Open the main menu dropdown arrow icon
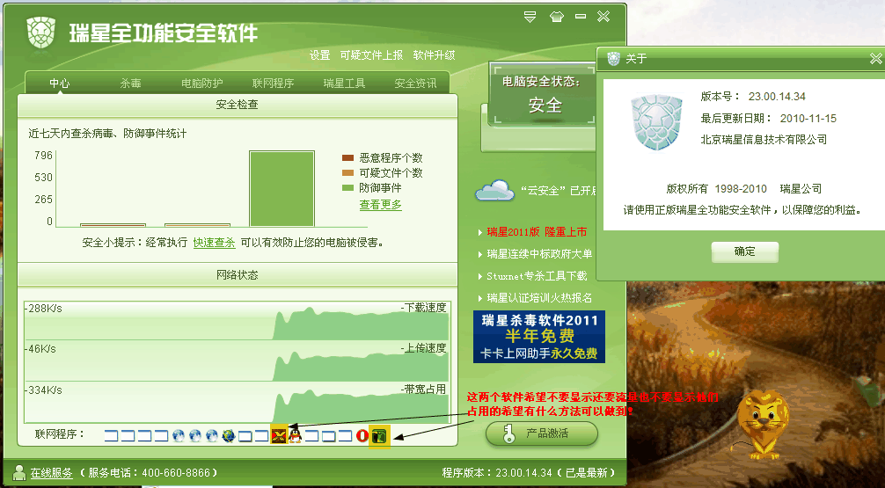The height and width of the screenshot is (488, 885). pyautogui.click(x=530, y=17)
